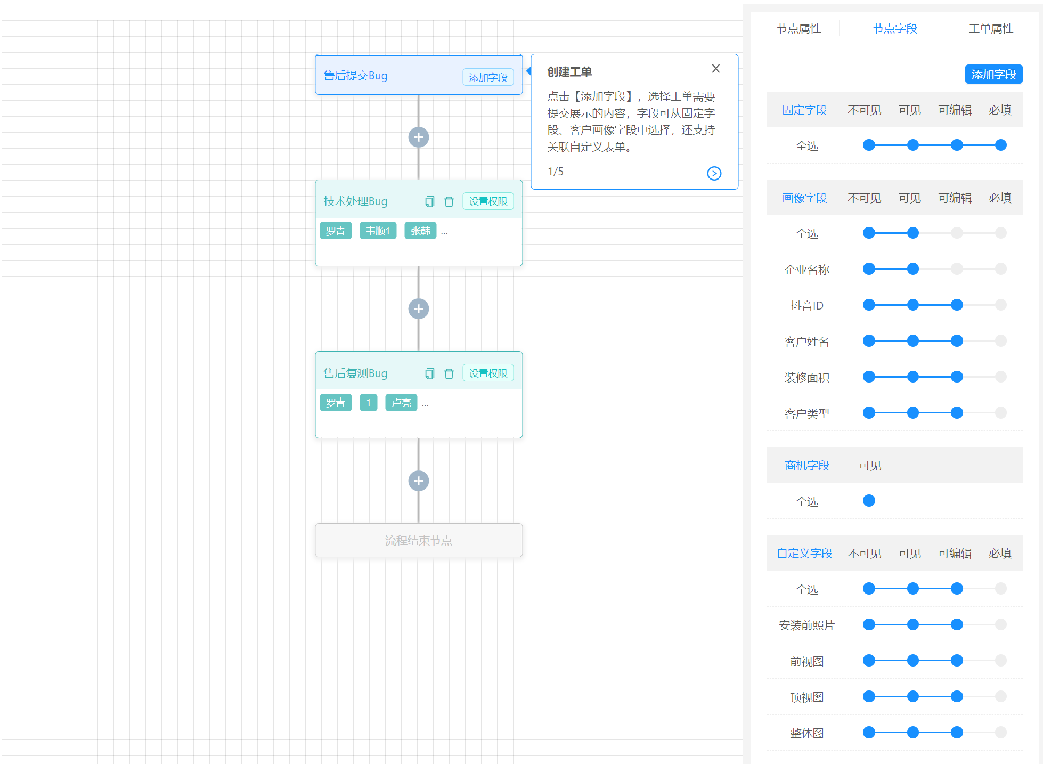Copy the 技术处理Bug node
Screen dimensions: 1043x764
coord(429,201)
